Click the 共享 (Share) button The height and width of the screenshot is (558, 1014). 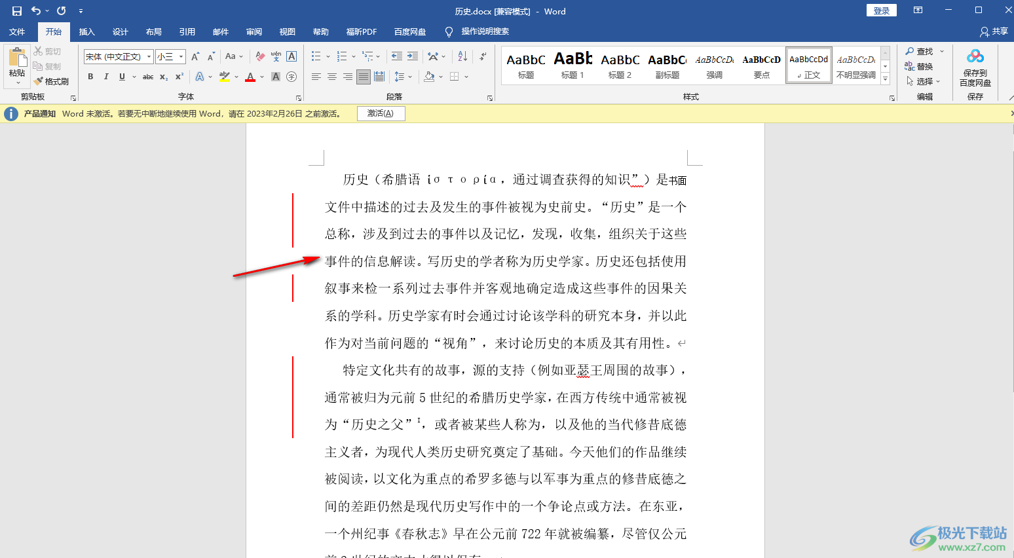(x=994, y=31)
